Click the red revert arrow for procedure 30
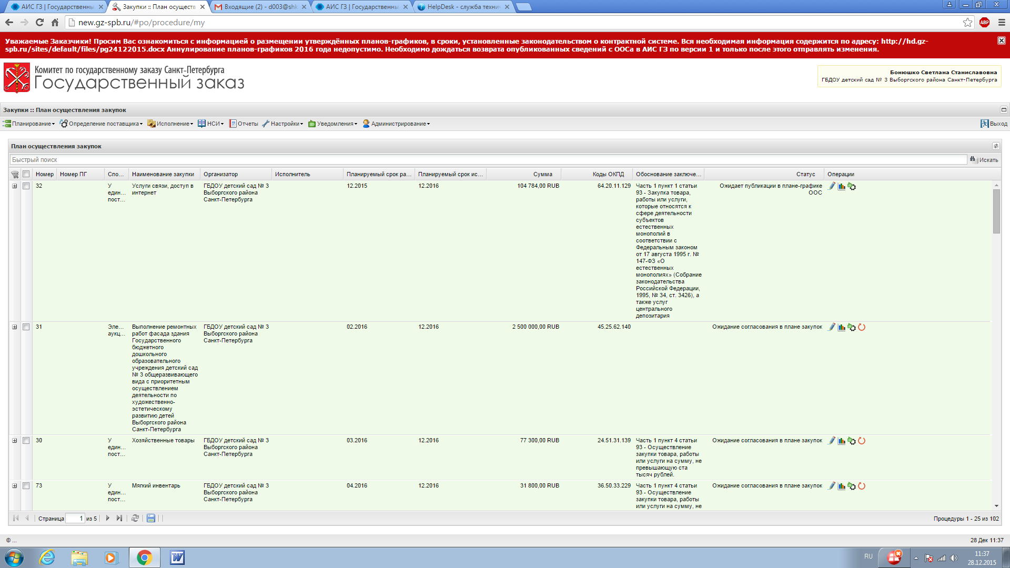 [x=862, y=441]
